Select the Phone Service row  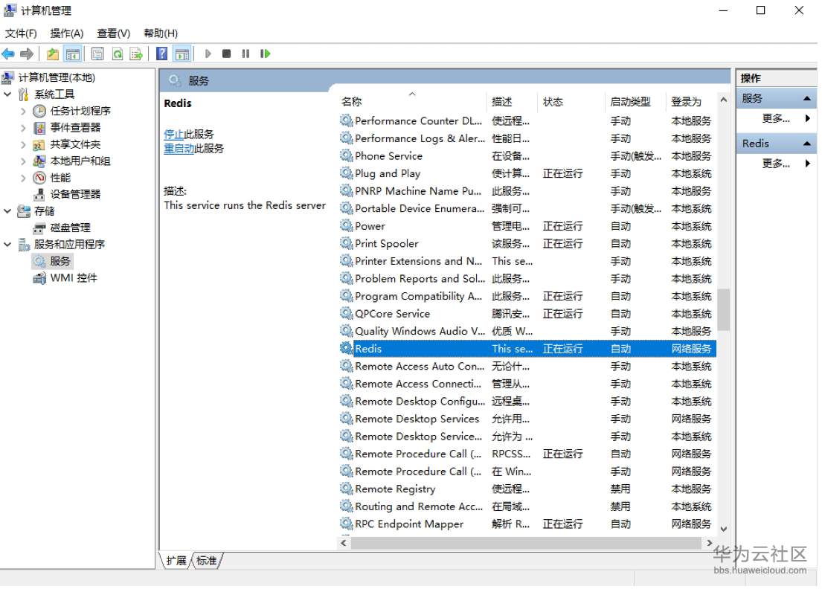click(x=527, y=155)
